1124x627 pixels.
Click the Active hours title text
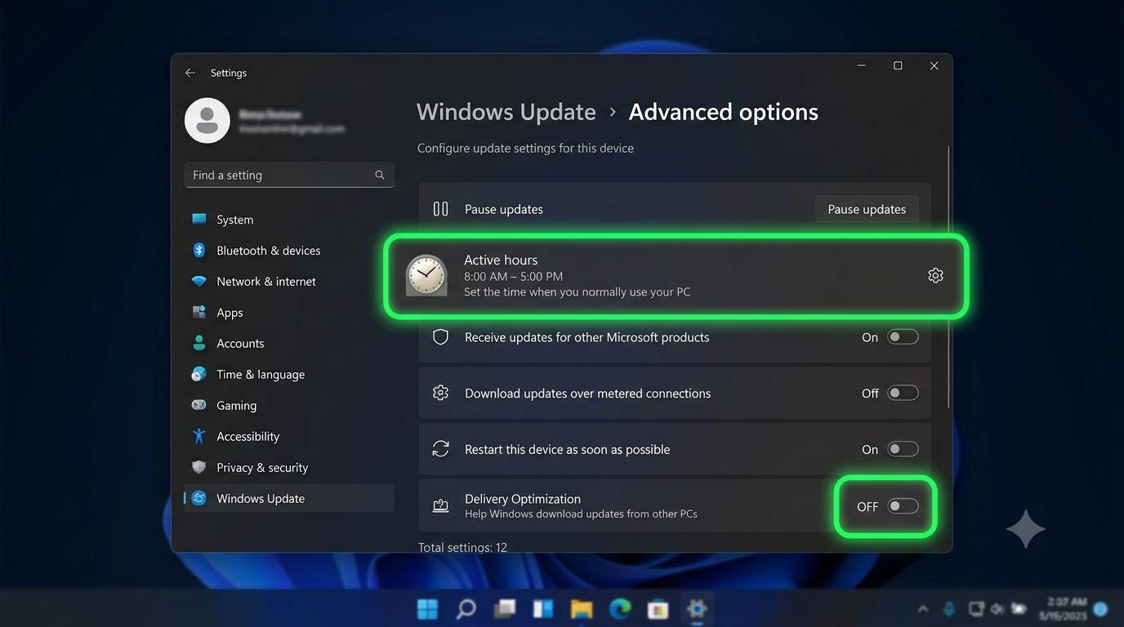coord(501,260)
